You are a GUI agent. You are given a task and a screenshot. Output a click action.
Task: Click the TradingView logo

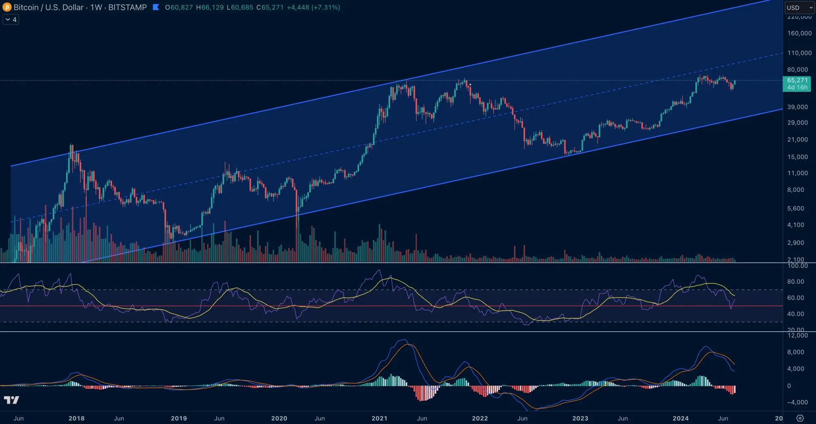point(11,400)
